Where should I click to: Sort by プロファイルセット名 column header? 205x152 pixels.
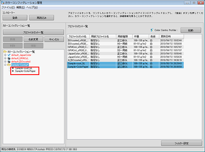coord(79,37)
